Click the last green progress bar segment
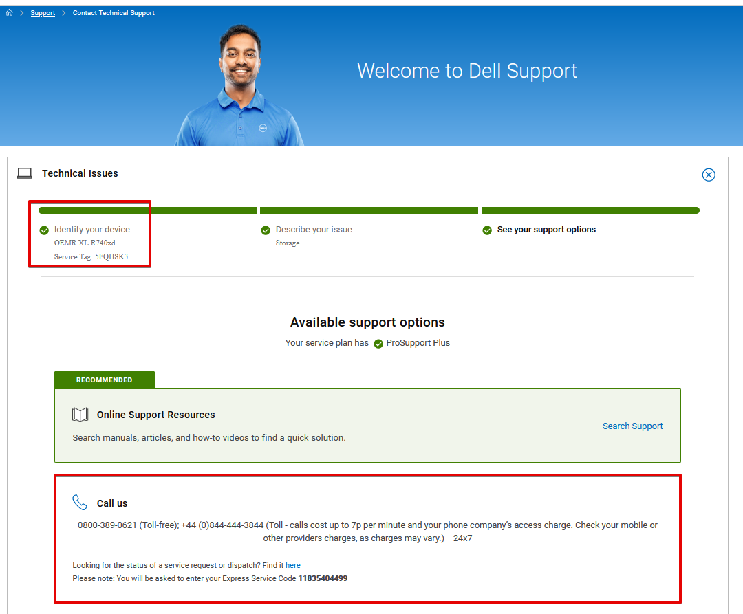Viewport: 743px width, 614px height. coord(590,210)
